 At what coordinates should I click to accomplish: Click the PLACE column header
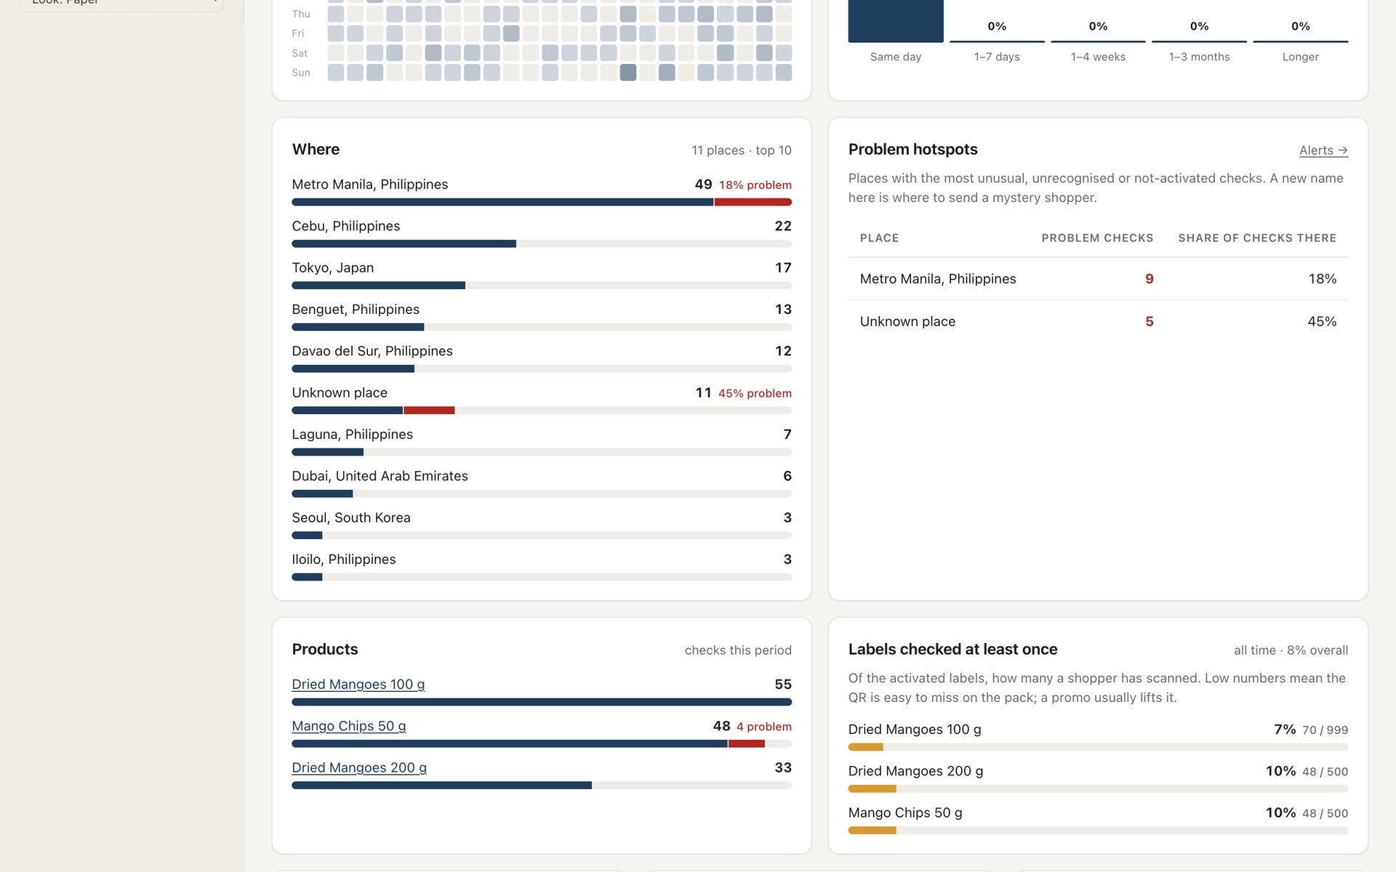coord(879,238)
